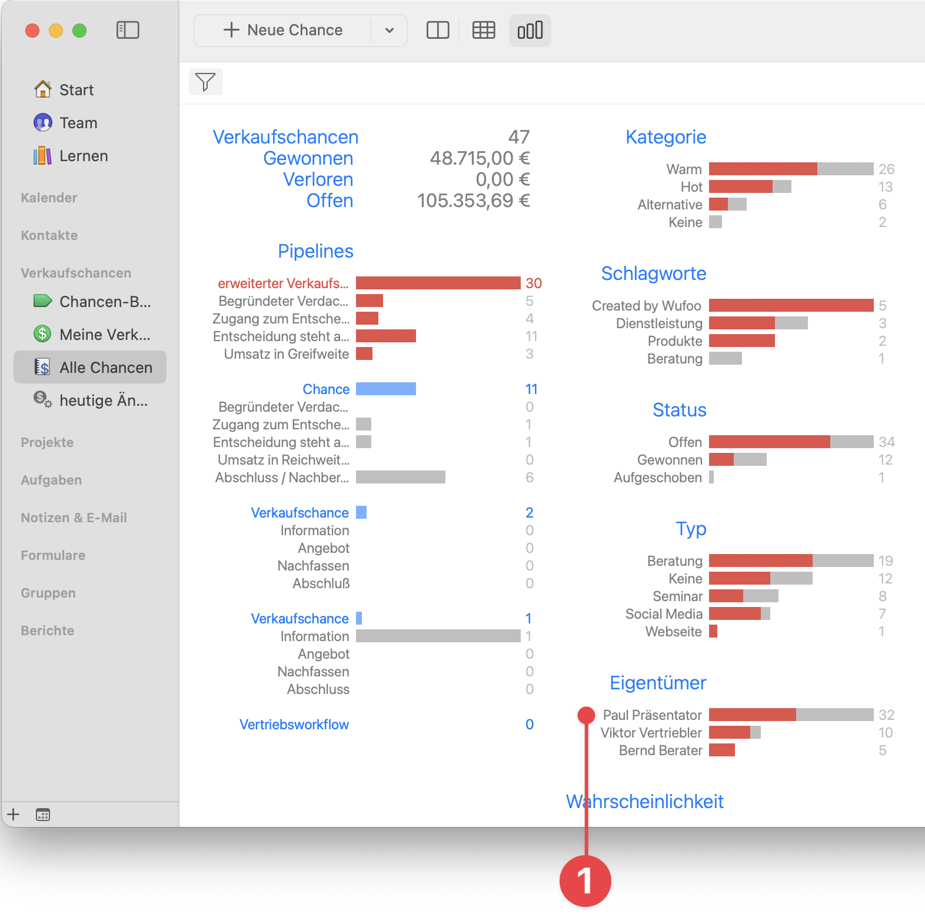Click the calendar icon at sidebar bottom
This screenshot has width=925, height=914.
[43, 815]
